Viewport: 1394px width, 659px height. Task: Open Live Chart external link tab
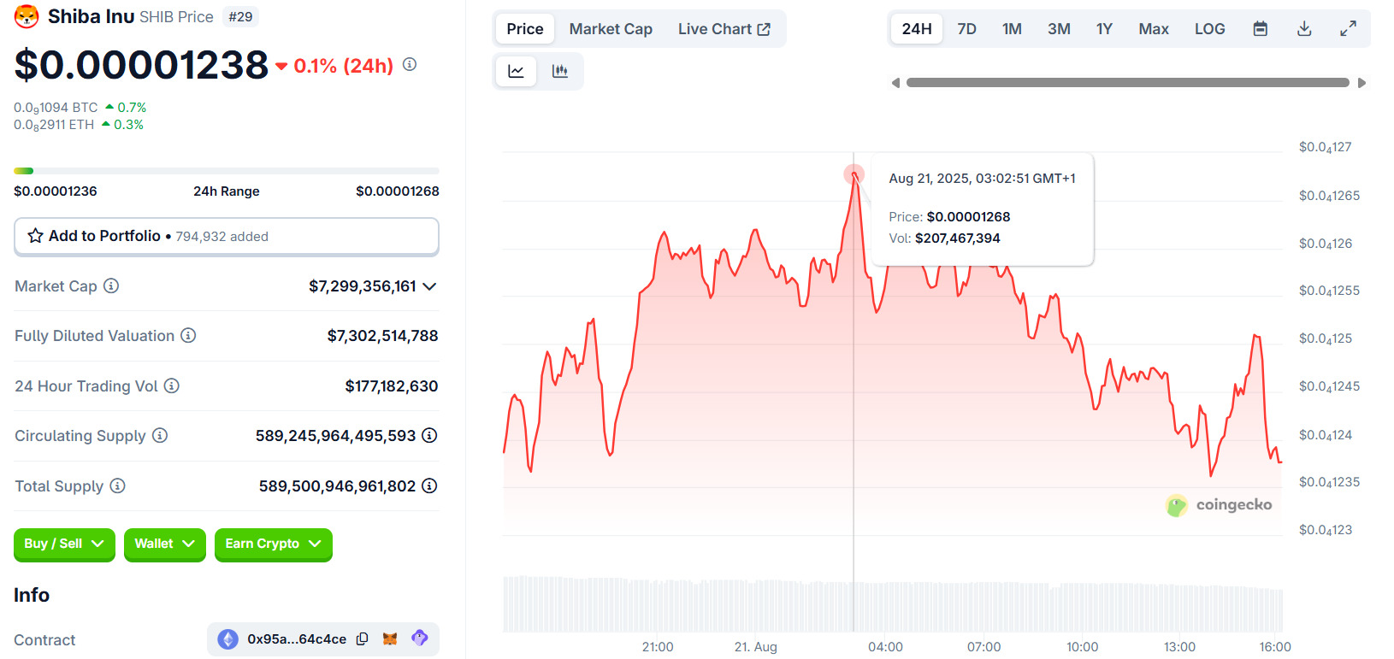(724, 29)
